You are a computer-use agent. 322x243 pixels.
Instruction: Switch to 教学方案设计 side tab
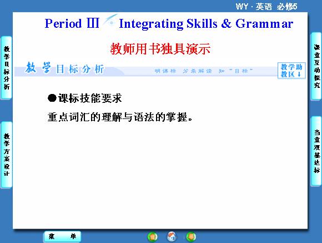click(7, 155)
